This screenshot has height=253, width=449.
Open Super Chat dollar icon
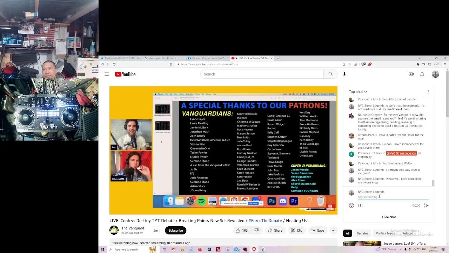[x=361, y=206]
